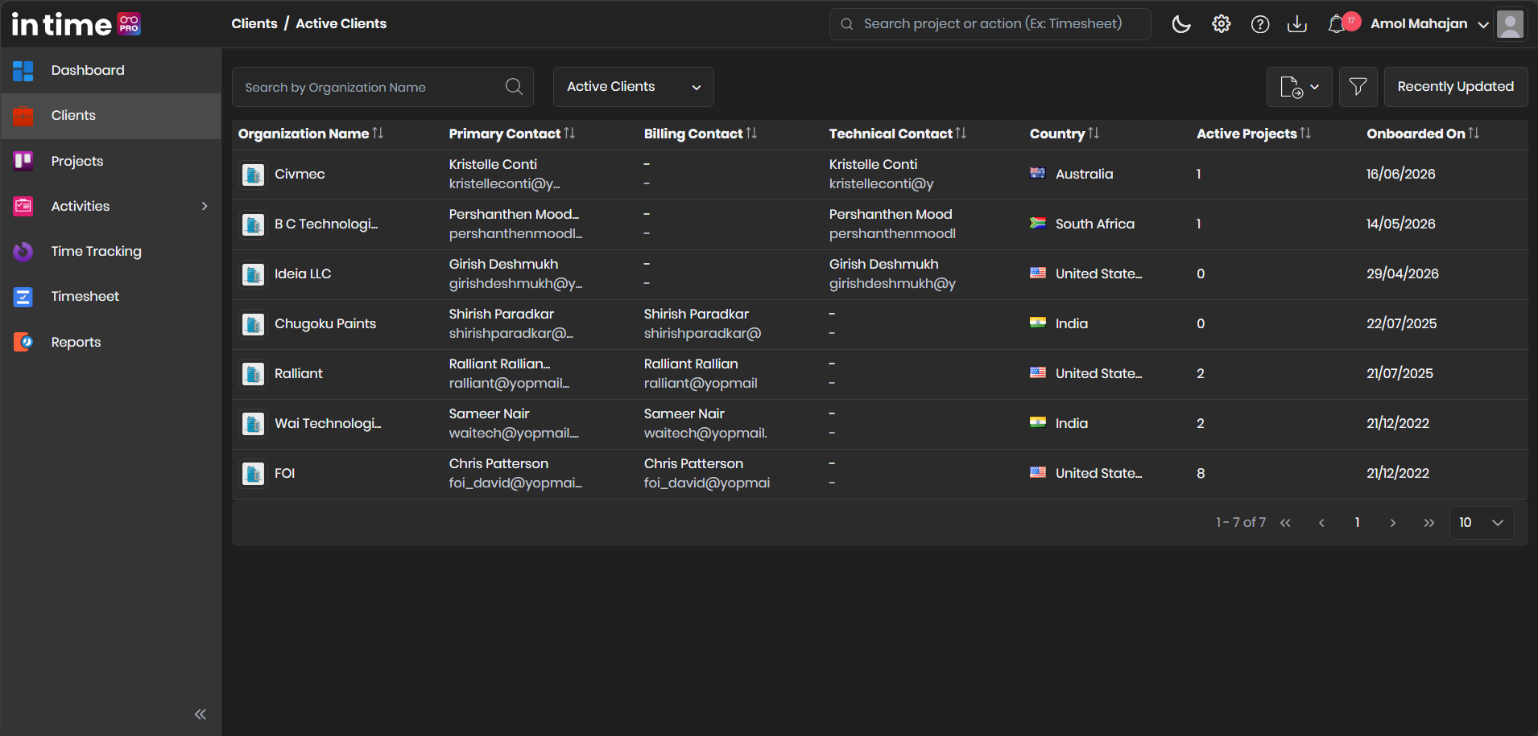Click the Recently Updated button
Image resolution: width=1538 pixels, height=736 pixels.
pos(1456,87)
